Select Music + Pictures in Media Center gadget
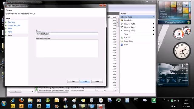194x109 pixels. point(167,17)
